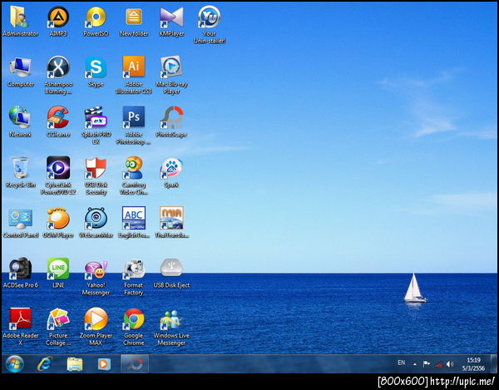The height and width of the screenshot is (390, 499).
Task: Launch Internet Explorer from taskbar
Action: (45, 364)
